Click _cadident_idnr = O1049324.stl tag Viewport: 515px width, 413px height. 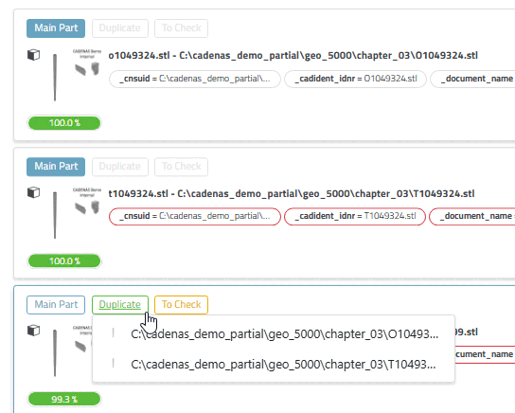(355, 79)
